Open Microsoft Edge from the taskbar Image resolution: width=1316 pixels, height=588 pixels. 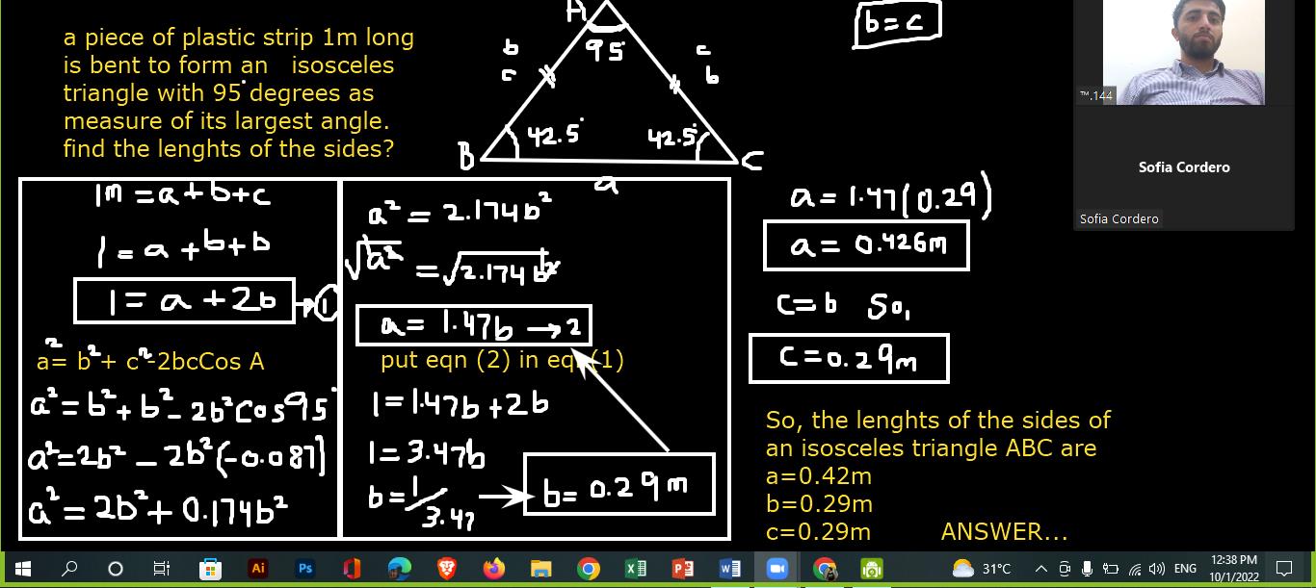coord(399,569)
